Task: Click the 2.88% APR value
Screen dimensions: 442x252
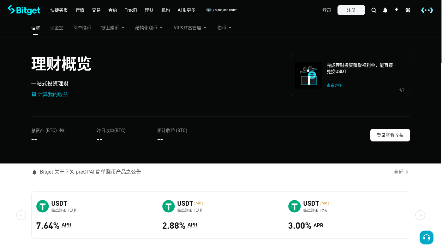Action: [174, 226]
